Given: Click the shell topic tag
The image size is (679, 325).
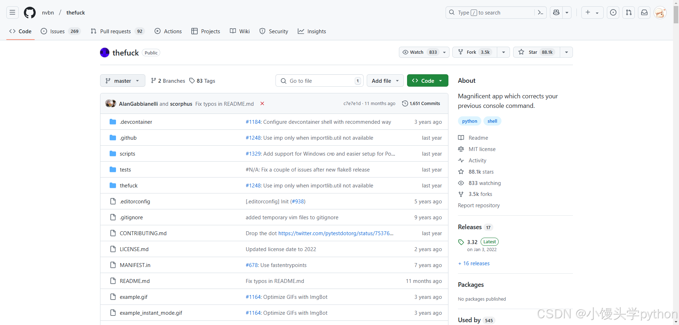Looking at the screenshot, I should click(x=492, y=121).
